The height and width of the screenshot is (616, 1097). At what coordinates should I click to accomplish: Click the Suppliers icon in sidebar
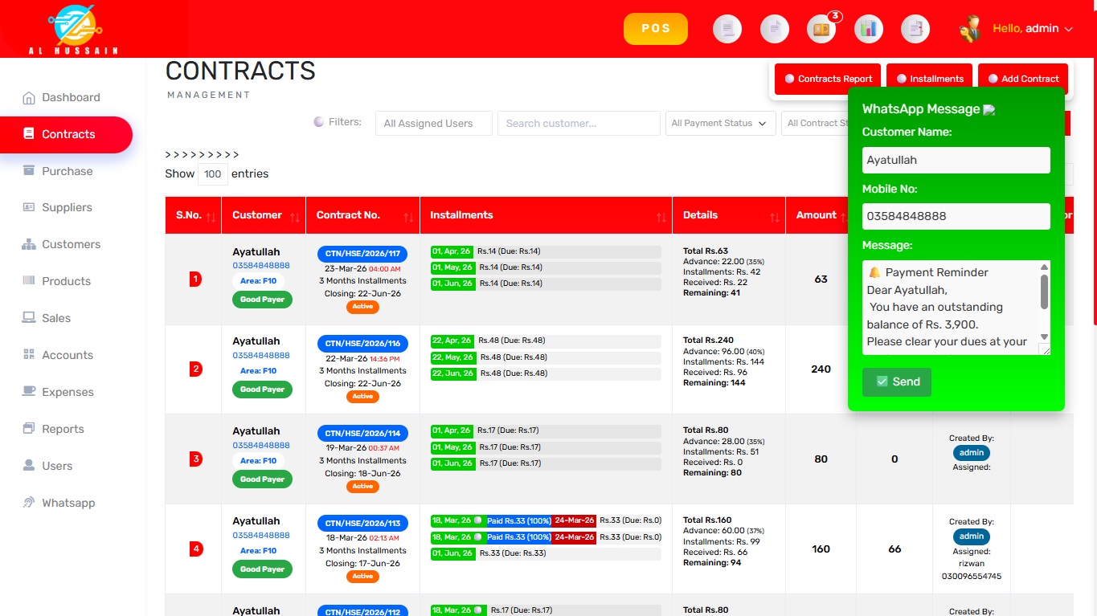[29, 207]
